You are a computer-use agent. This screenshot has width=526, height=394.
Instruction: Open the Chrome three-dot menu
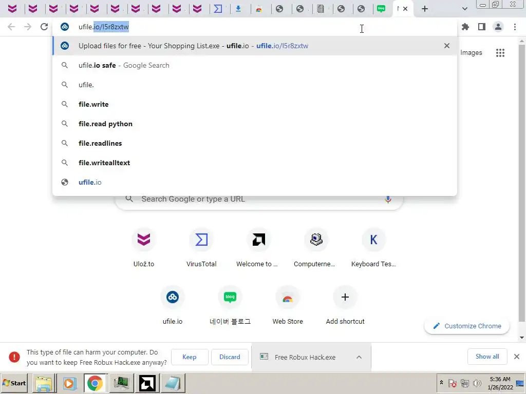tap(515, 27)
